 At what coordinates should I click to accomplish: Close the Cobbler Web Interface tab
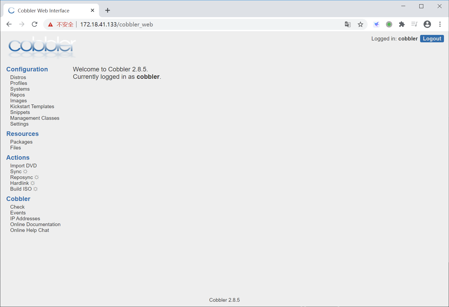point(93,11)
